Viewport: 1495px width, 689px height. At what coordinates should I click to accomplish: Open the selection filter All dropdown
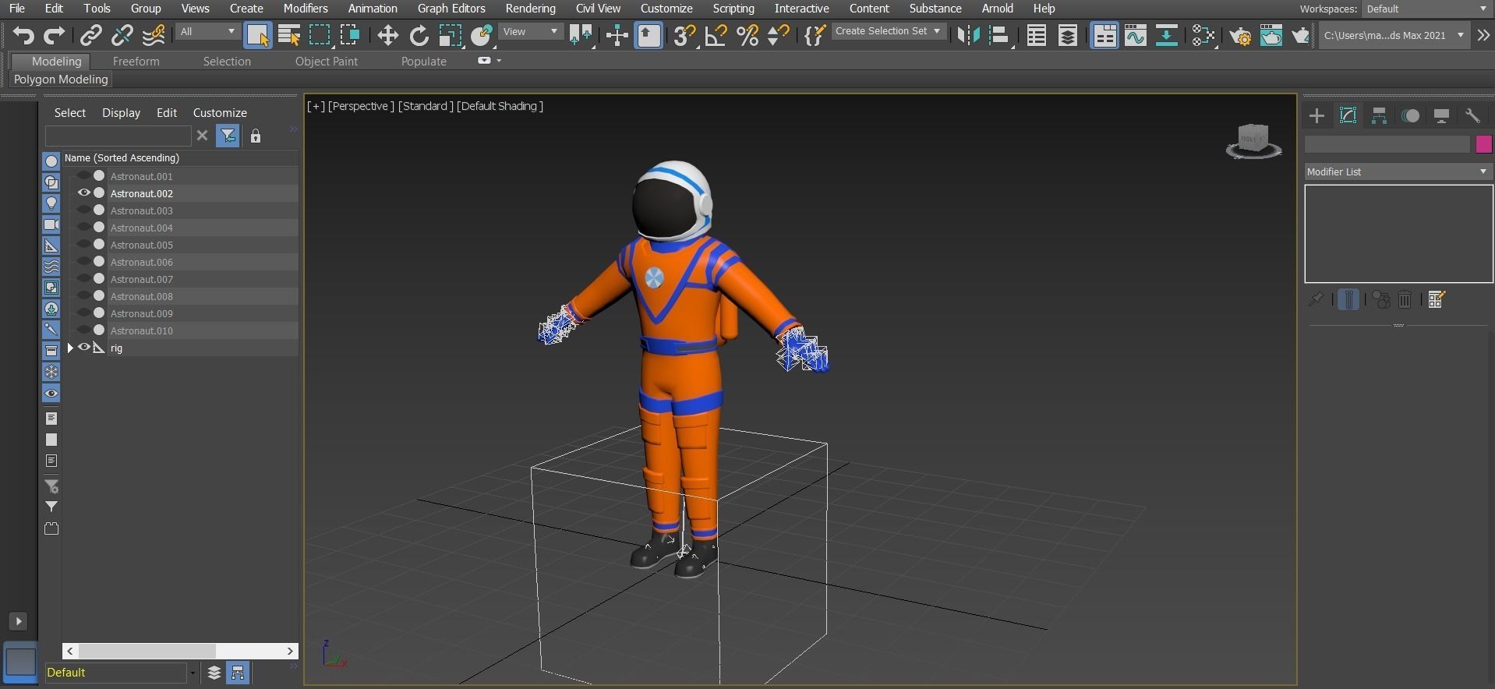[207, 32]
